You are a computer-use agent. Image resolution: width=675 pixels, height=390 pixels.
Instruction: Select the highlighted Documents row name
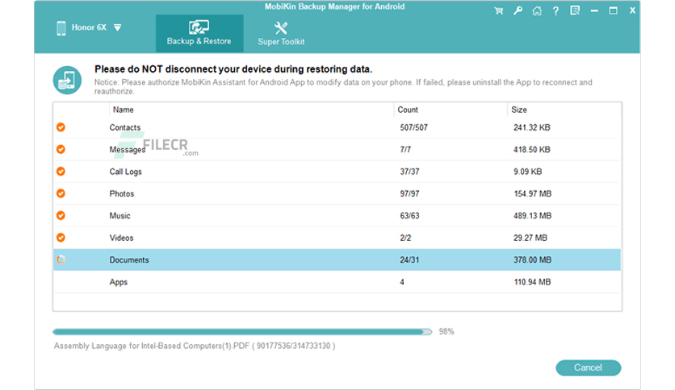[128, 259]
